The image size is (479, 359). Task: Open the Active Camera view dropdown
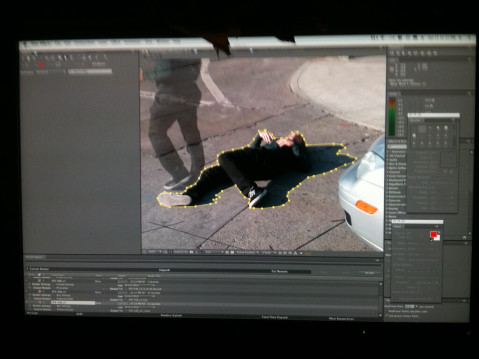pyautogui.click(x=247, y=252)
